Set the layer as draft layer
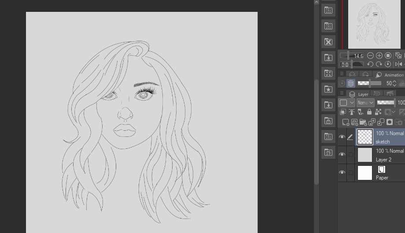The image size is (405, 233). (360, 112)
